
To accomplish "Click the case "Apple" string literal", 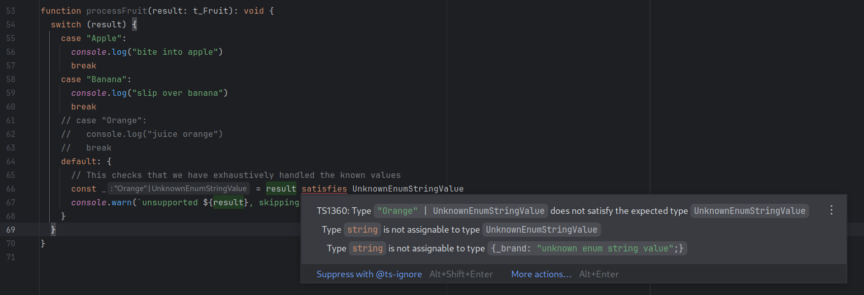I will 104,38.
